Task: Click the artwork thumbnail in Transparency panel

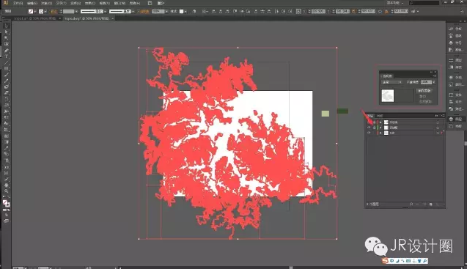Action: click(x=388, y=96)
